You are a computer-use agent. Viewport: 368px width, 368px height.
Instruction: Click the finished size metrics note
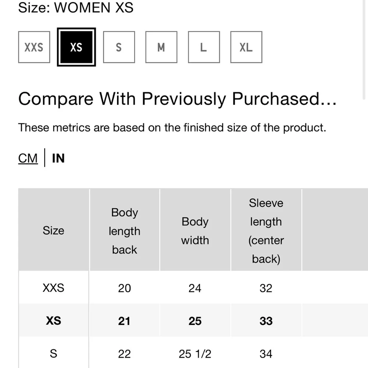pyautogui.click(x=172, y=128)
